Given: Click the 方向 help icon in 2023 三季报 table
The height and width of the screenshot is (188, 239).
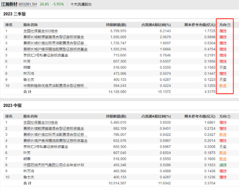Looking at the screenshot, I should [229, 25].
